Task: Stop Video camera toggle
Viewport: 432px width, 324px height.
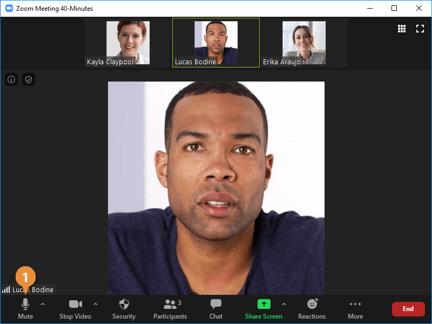Action: [75, 308]
